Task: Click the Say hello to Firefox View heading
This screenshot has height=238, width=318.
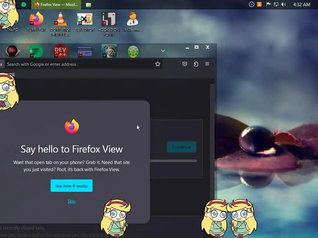Action: 72,149
